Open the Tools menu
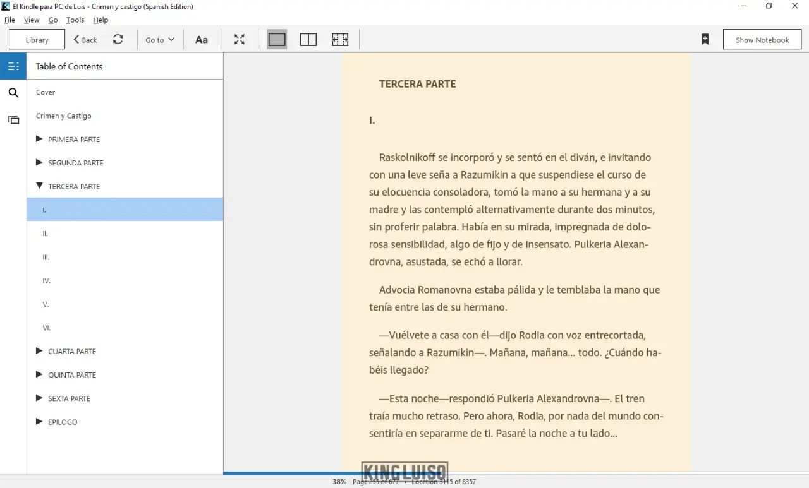The width and height of the screenshot is (809, 488). [75, 20]
